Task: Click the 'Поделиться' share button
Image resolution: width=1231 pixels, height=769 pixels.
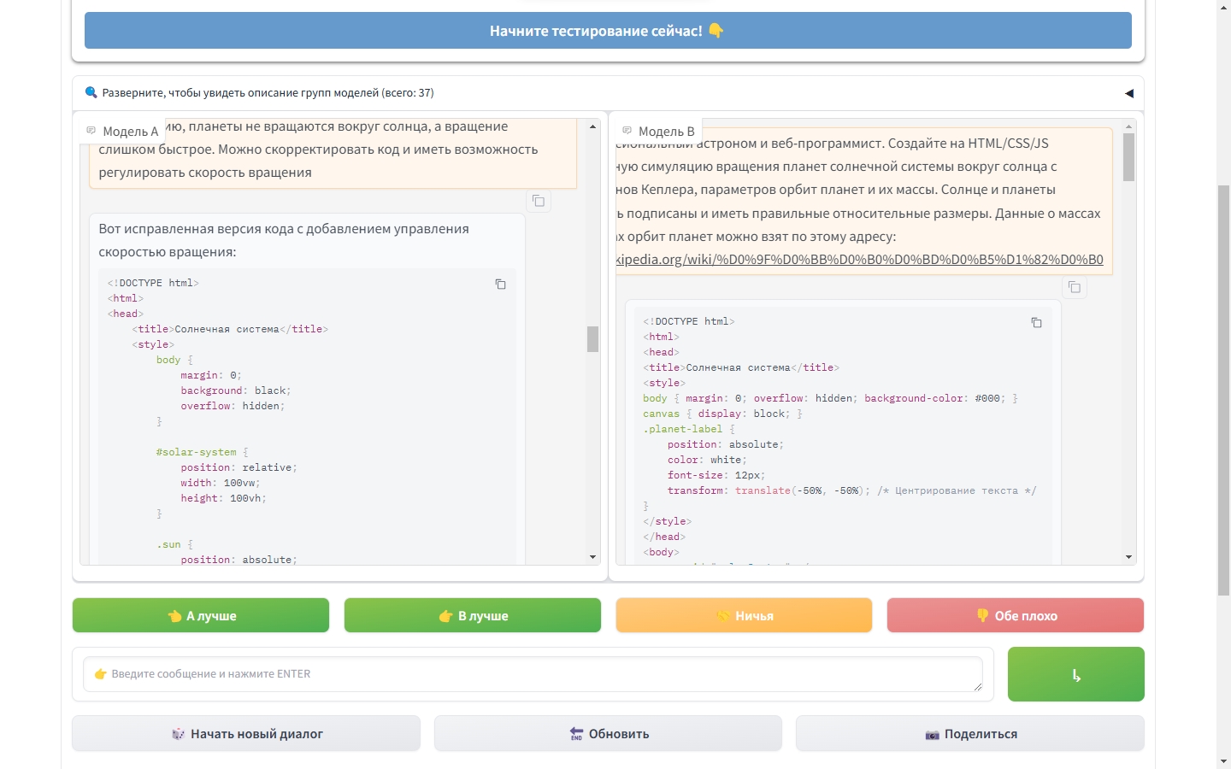Action: (969, 734)
